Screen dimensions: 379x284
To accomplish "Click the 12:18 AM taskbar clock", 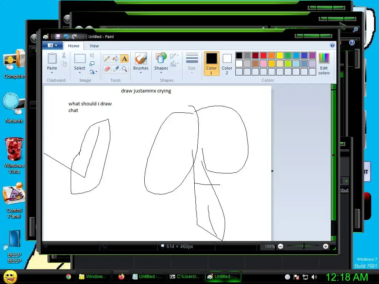I will [346, 277].
